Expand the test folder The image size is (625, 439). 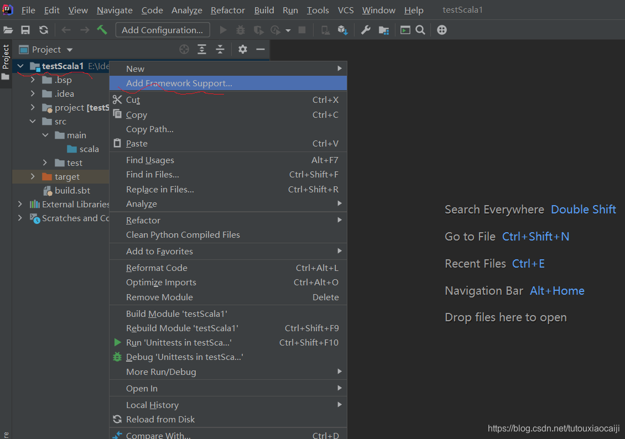coord(45,163)
